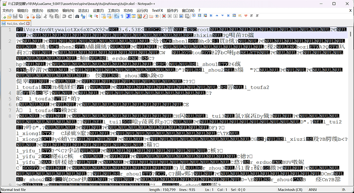Image resolution: width=354 pixels, height=193 pixels.
Task: Close the tuijin.skel tab
Action: pyautogui.click(x=28, y=24)
